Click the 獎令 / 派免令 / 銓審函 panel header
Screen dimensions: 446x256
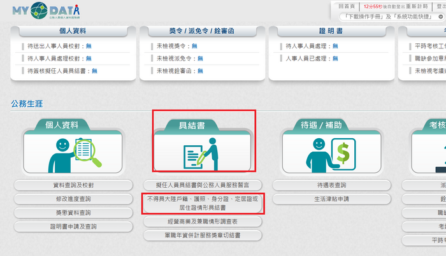click(x=202, y=31)
